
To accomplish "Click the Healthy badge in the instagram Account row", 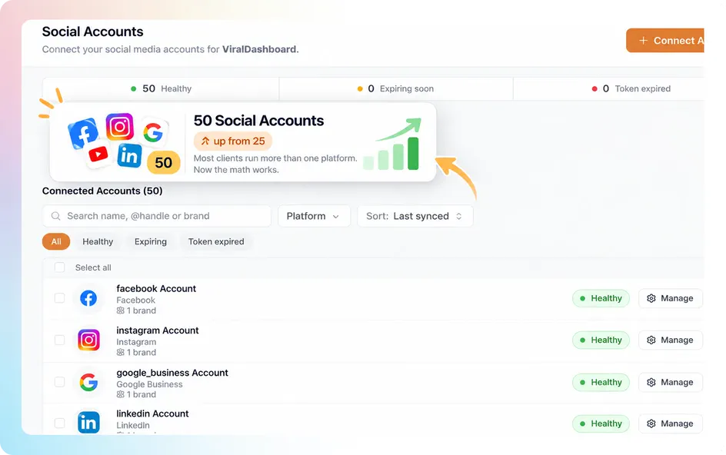I will [601, 340].
